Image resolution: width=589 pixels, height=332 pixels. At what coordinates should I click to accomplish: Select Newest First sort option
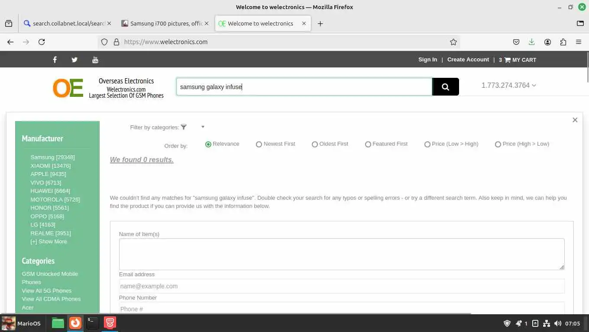(259, 144)
